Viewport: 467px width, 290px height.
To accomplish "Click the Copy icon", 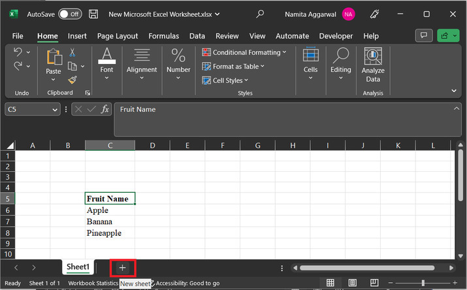I will click(x=72, y=66).
